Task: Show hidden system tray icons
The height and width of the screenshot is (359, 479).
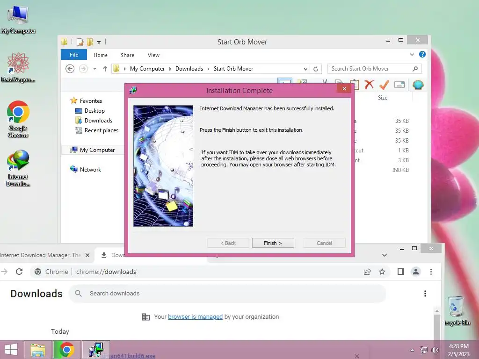Action: tap(413, 350)
